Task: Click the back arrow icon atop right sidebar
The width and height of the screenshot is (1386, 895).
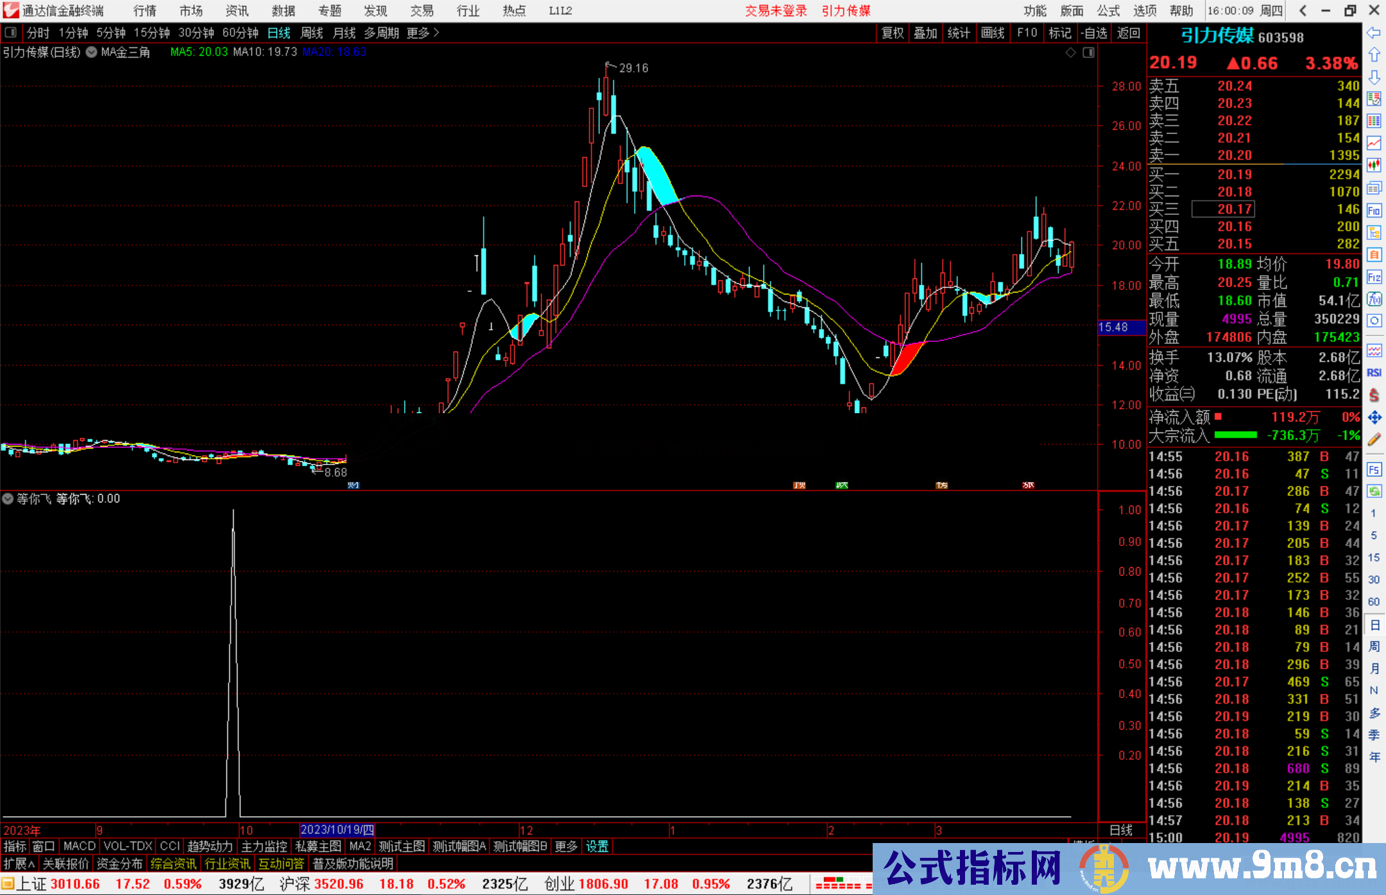Action: (x=1374, y=33)
